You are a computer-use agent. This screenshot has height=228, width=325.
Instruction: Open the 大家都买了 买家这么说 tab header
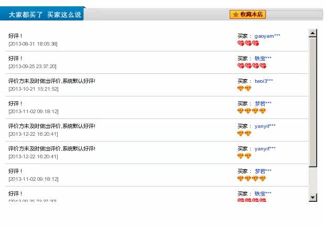42,14
